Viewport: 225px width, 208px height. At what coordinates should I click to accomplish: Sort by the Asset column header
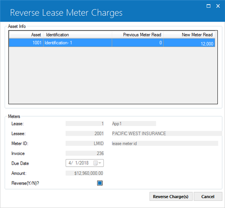26,35
